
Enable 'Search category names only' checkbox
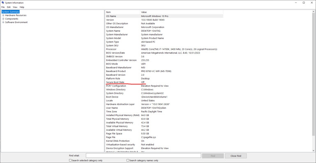tap(128, 161)
